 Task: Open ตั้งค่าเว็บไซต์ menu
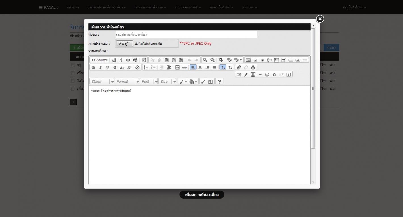(x=221, y=7)
